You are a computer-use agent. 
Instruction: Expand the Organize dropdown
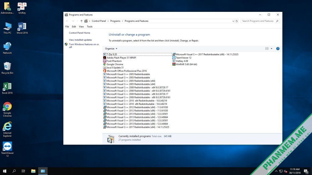(x=111, y=49)
